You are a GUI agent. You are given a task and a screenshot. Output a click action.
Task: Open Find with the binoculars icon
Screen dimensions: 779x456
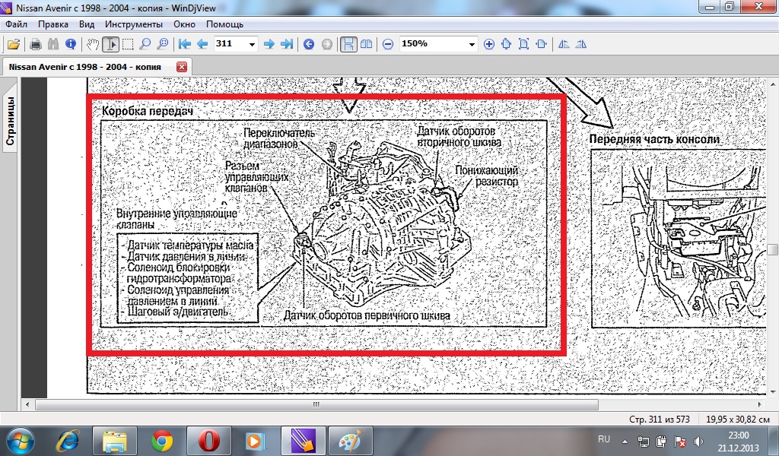tap(53, 44)
